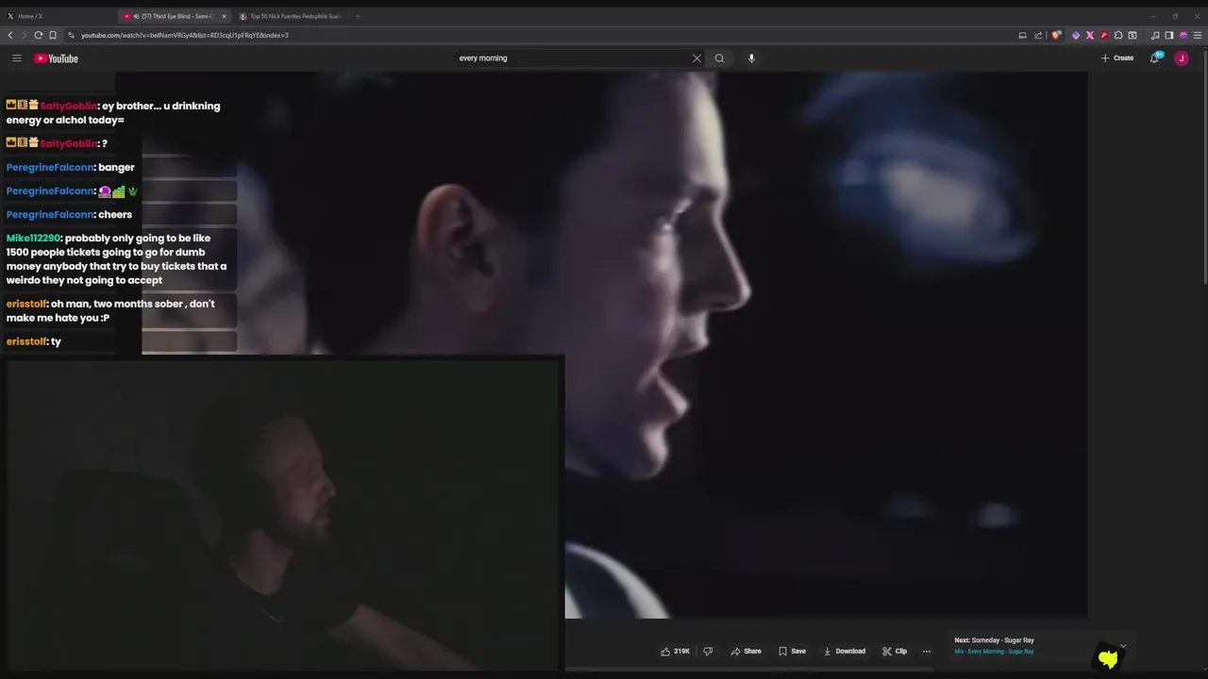Share this page from the address bar
The width and height of the screenshot is (1208, 679).
click(x=1038, y=35)
